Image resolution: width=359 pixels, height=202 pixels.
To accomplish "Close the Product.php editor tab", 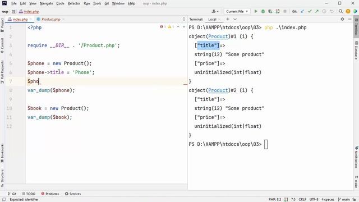I will point(63,20).
